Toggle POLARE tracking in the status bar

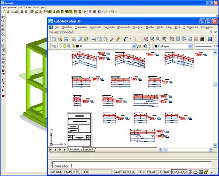click(152, 172)
